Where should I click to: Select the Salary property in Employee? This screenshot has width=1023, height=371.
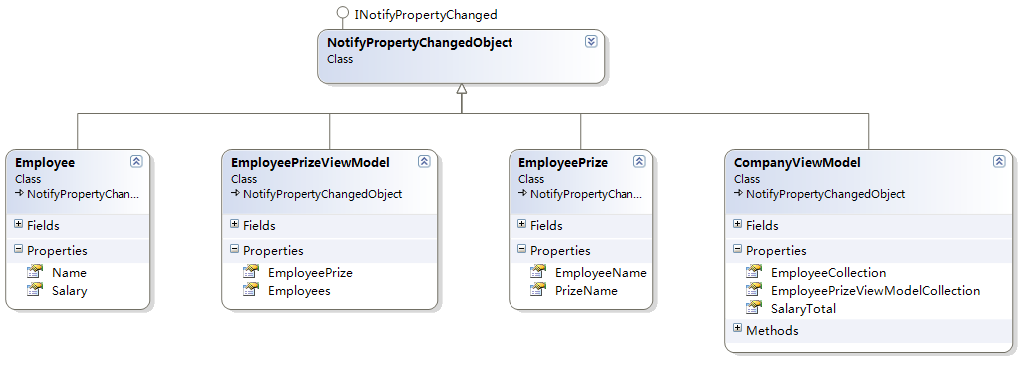click(69, 291)
